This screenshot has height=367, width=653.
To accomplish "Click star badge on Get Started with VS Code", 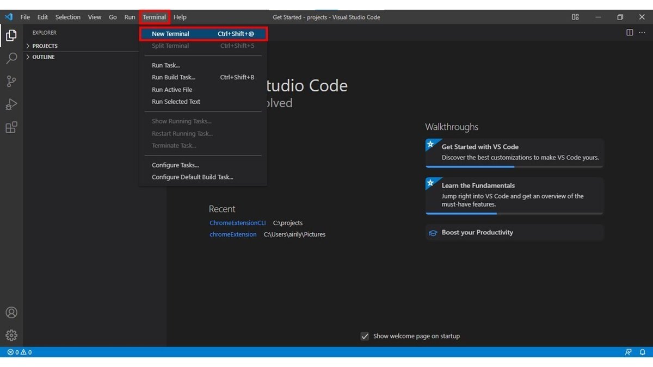I will [430, 145].
